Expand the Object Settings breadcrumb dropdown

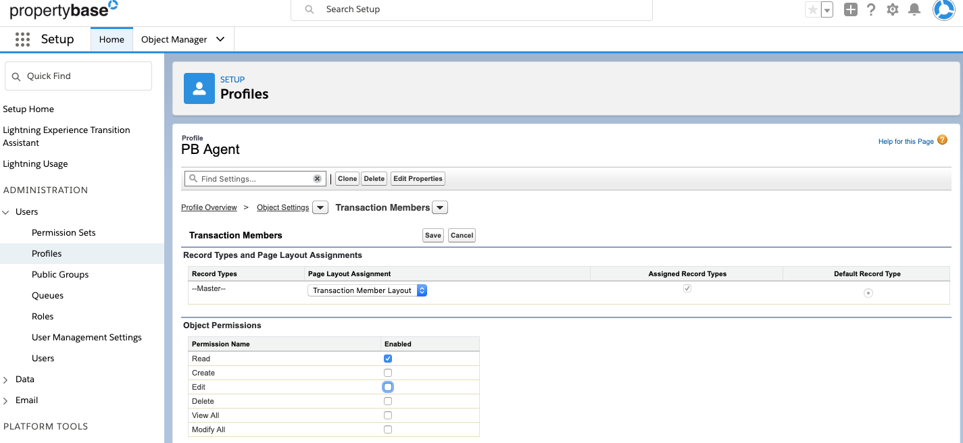pyautogui.click(x=320, y=207)
